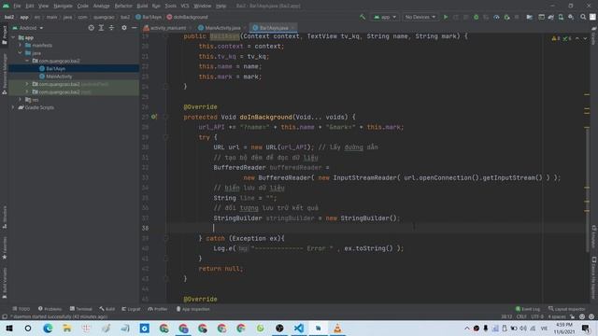Run the app with green play button

(x=446, y=17)
